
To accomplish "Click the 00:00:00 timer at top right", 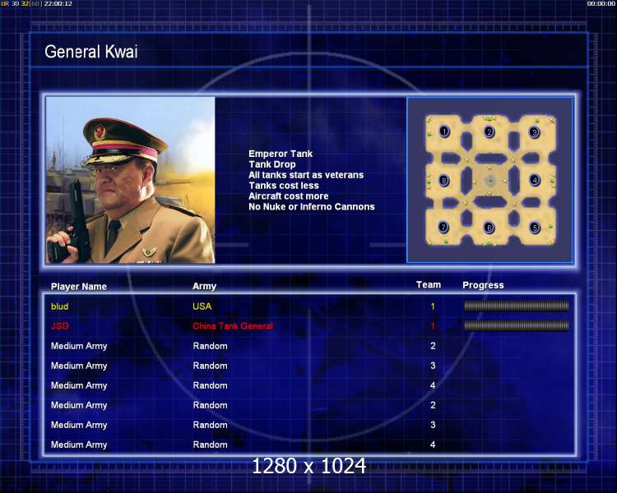I will point(601,3).
